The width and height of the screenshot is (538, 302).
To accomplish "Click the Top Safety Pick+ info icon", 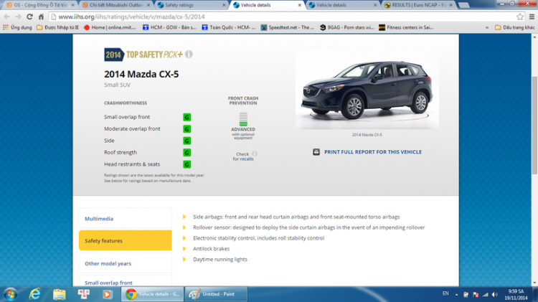I will [189, 55].
